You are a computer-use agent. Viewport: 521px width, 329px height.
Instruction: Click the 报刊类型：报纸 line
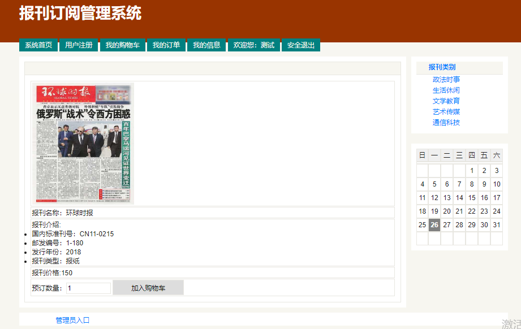point(56,261)
